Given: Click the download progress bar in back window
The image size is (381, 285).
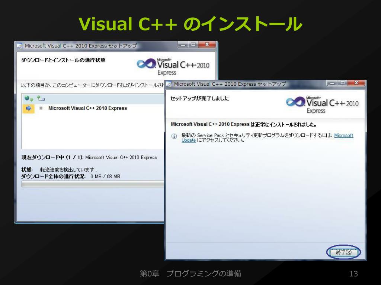Looking at the screenshot, I should 93,184.
